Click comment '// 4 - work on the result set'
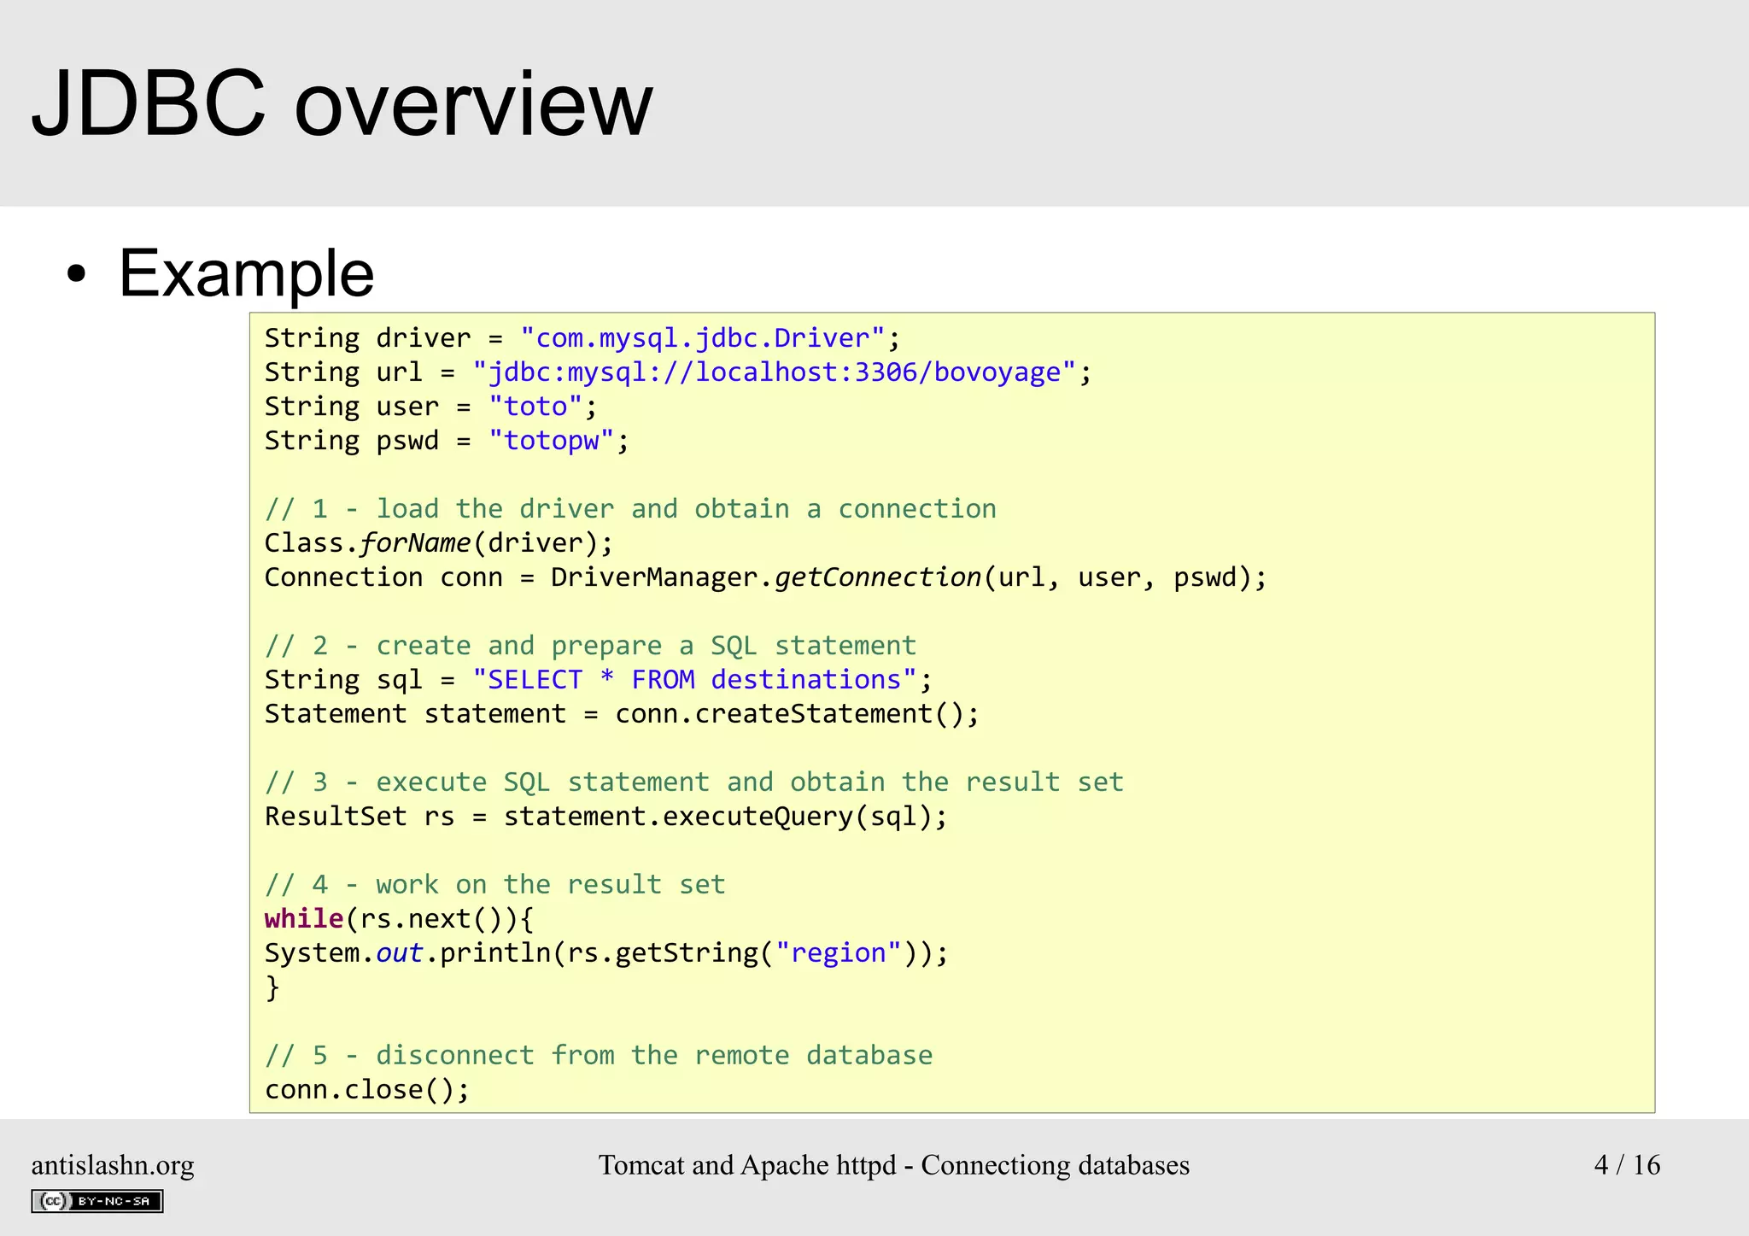 pyautogui.click(x=494, y=885)
